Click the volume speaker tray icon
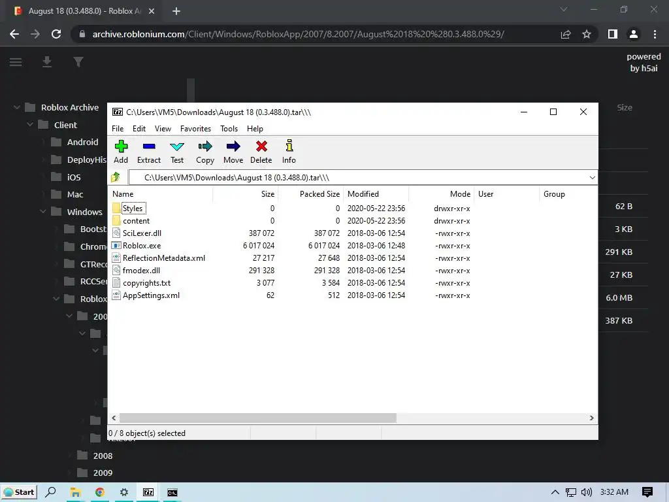669x502 pixels. [587, 492]
